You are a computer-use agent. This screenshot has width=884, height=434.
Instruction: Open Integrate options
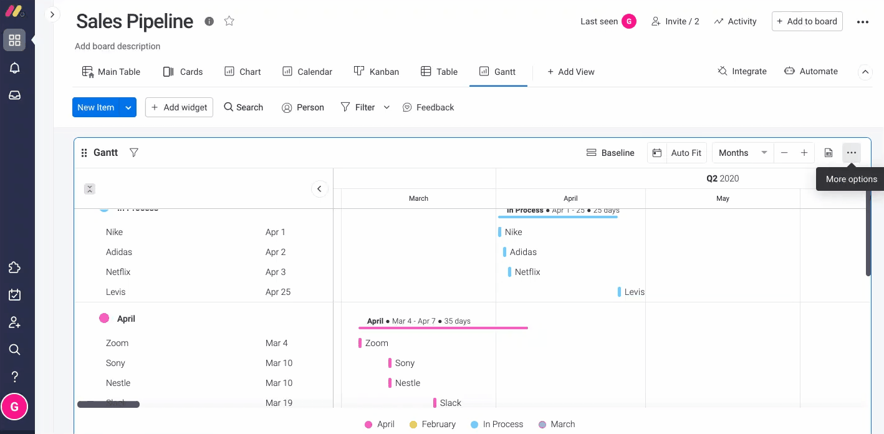pyautogui.click(x=742, y=71)
